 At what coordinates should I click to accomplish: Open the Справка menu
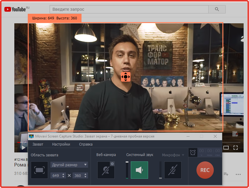[x=86, y=144]
